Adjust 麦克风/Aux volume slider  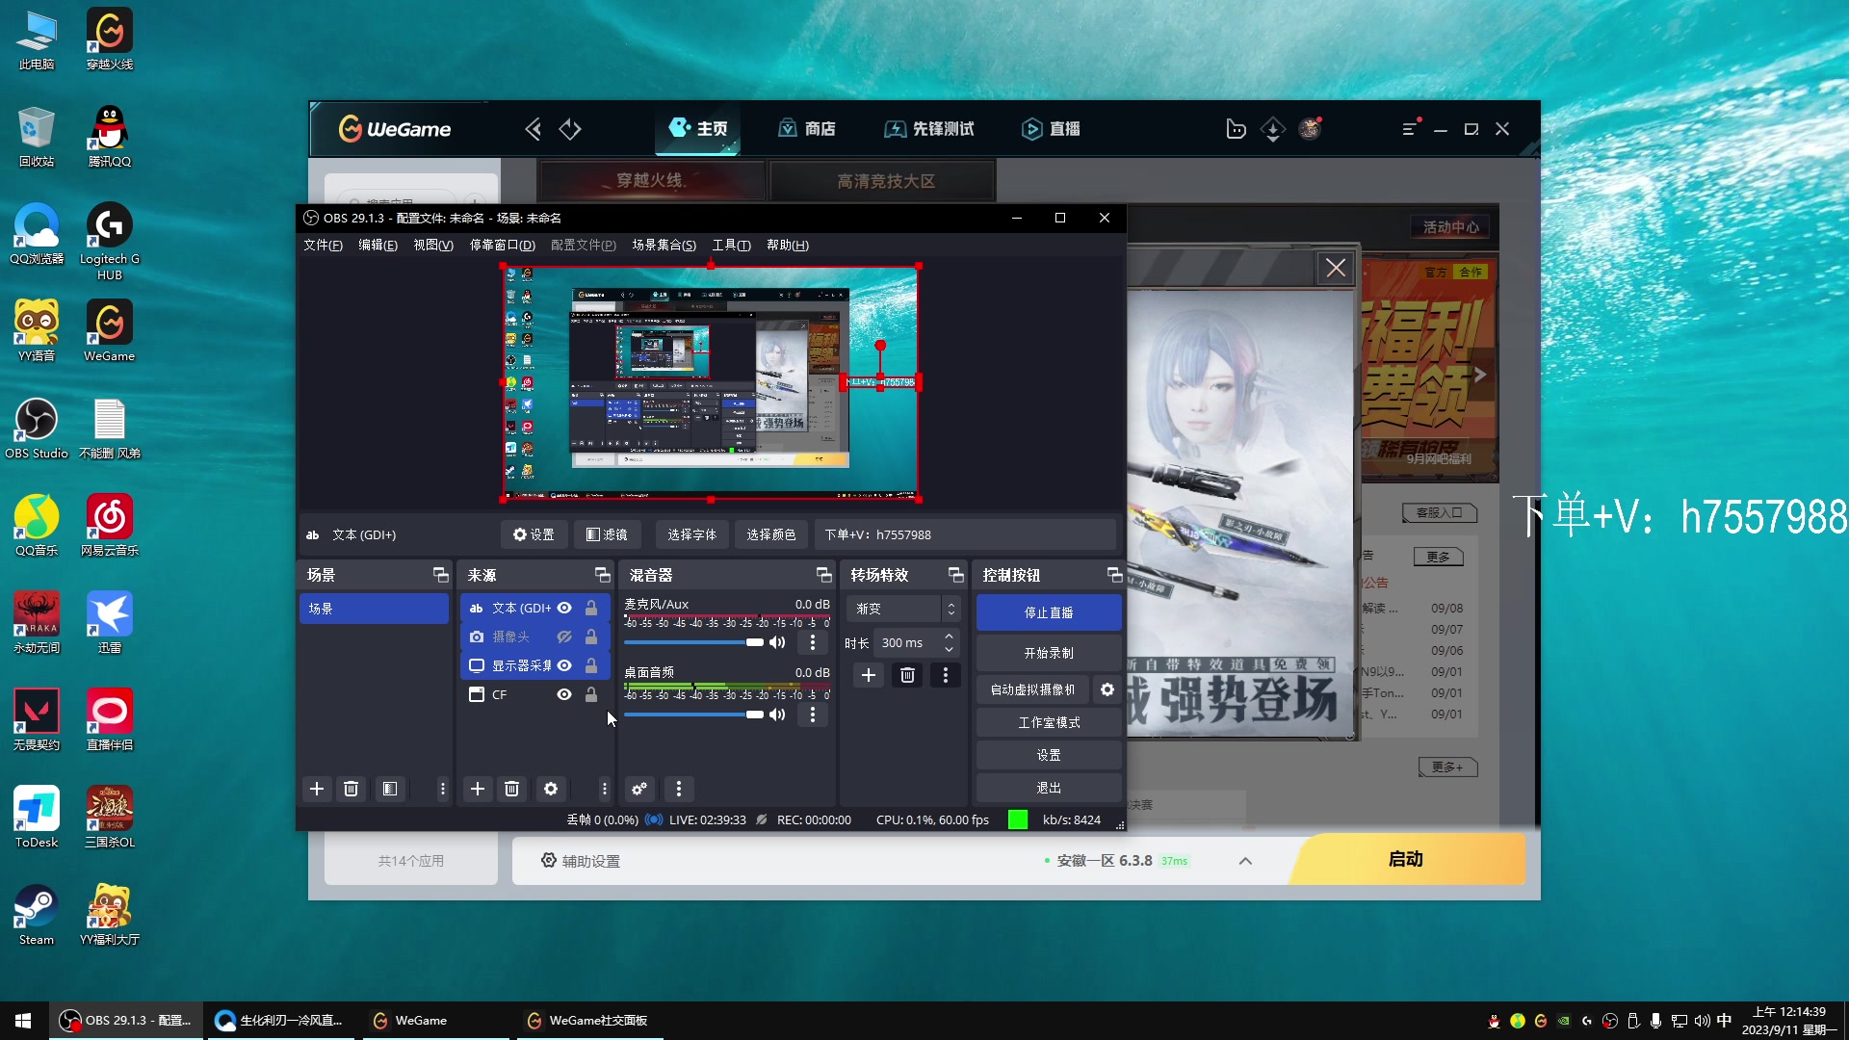693,642
